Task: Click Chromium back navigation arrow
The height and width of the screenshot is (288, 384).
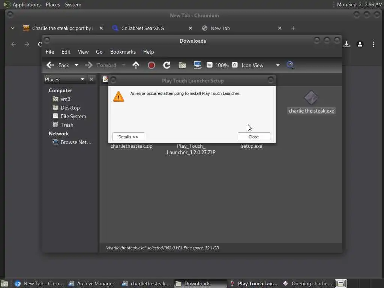Action: 14,44
